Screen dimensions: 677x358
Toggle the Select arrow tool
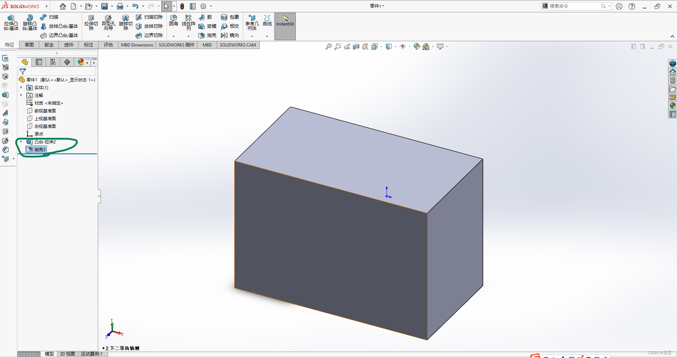[x=166, y=6]
